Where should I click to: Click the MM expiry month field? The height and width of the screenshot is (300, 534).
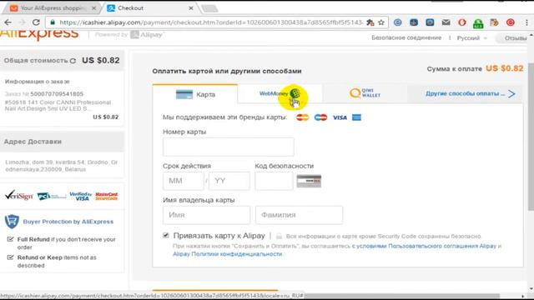point(184,181)
